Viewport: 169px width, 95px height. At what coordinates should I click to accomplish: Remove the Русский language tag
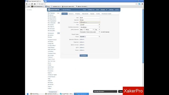(85, 37)
